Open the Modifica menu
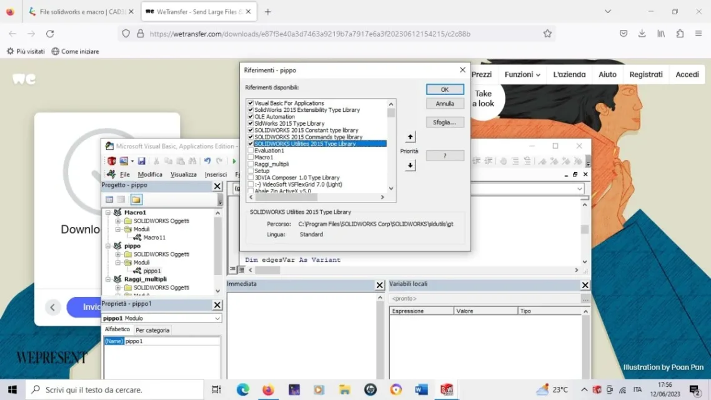 click(150, 174)
